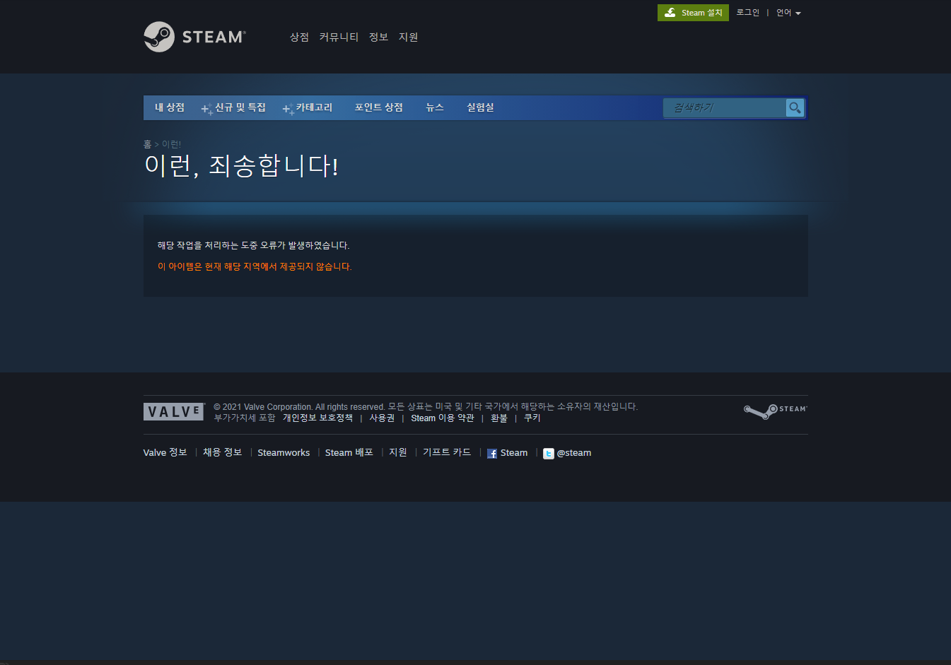Click the 로그인 login link
Image resolution: width=951 pixels, height=665 pixels.
747,13
